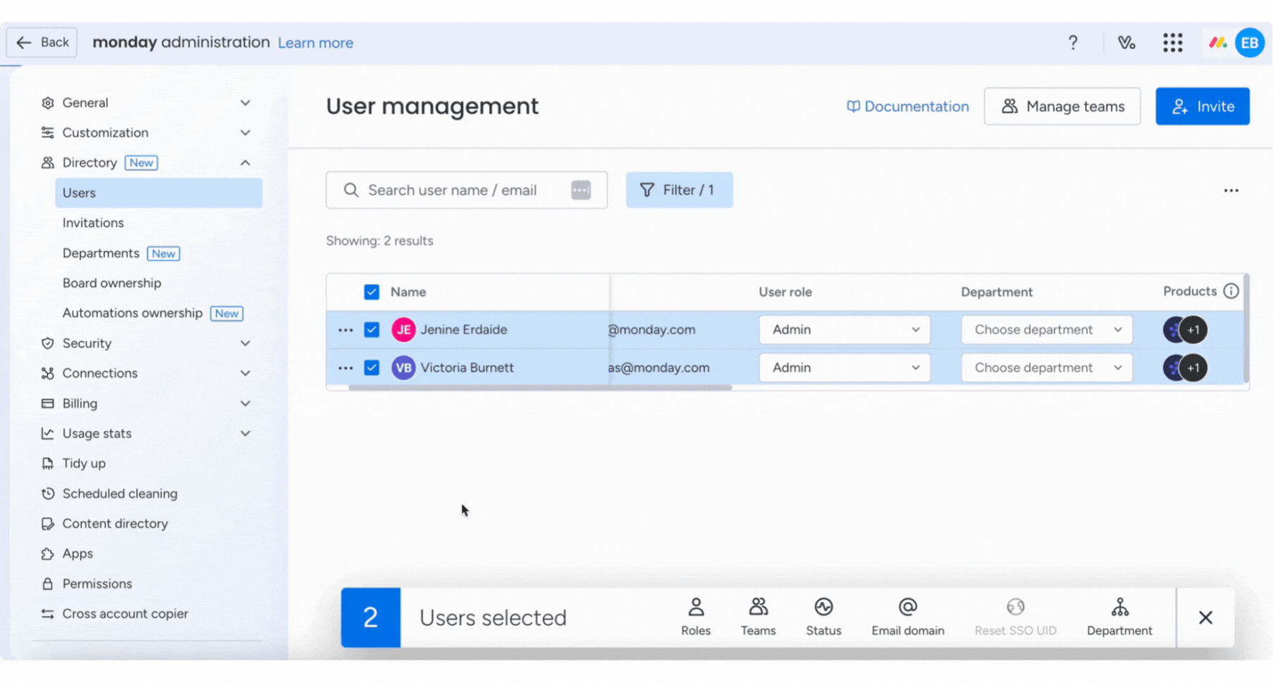Screen dimensions: 1273x682
Task: Open the Learn more link
Action: point(315,43)
